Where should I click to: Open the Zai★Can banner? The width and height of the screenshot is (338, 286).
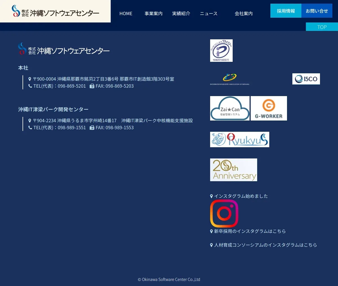(x=230, y=108)
